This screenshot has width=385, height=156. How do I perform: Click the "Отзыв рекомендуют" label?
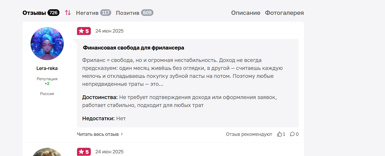[249, 134]
